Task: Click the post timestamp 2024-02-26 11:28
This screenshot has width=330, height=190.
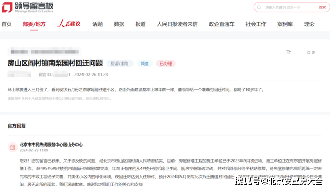Action: (91, 74)
